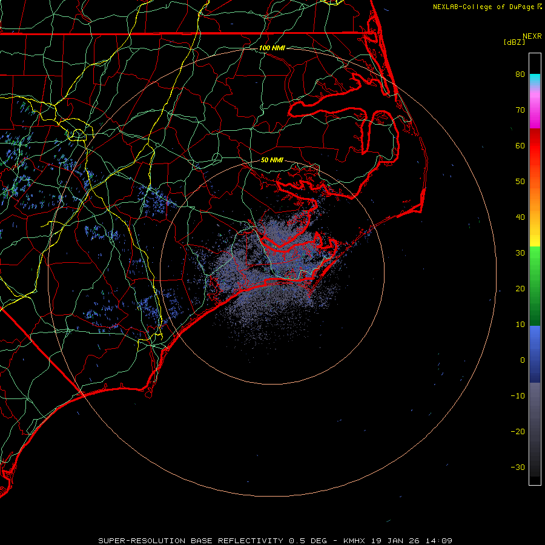Click the 50 NMI range ring label
Viewport: 545px width, 545px height.
pos(272,160)
